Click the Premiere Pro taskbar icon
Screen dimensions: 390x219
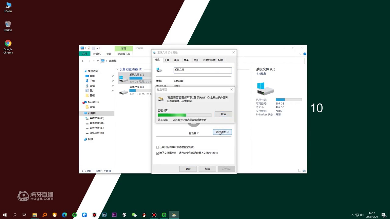tap(114, 215)
